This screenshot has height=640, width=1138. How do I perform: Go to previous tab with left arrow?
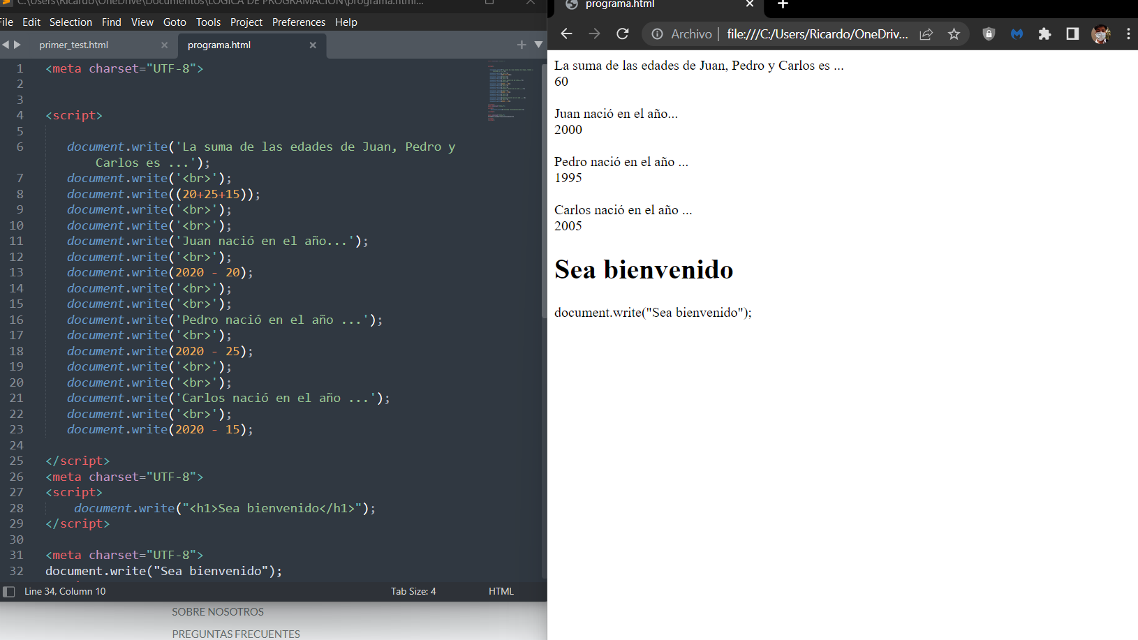[6, 45]
